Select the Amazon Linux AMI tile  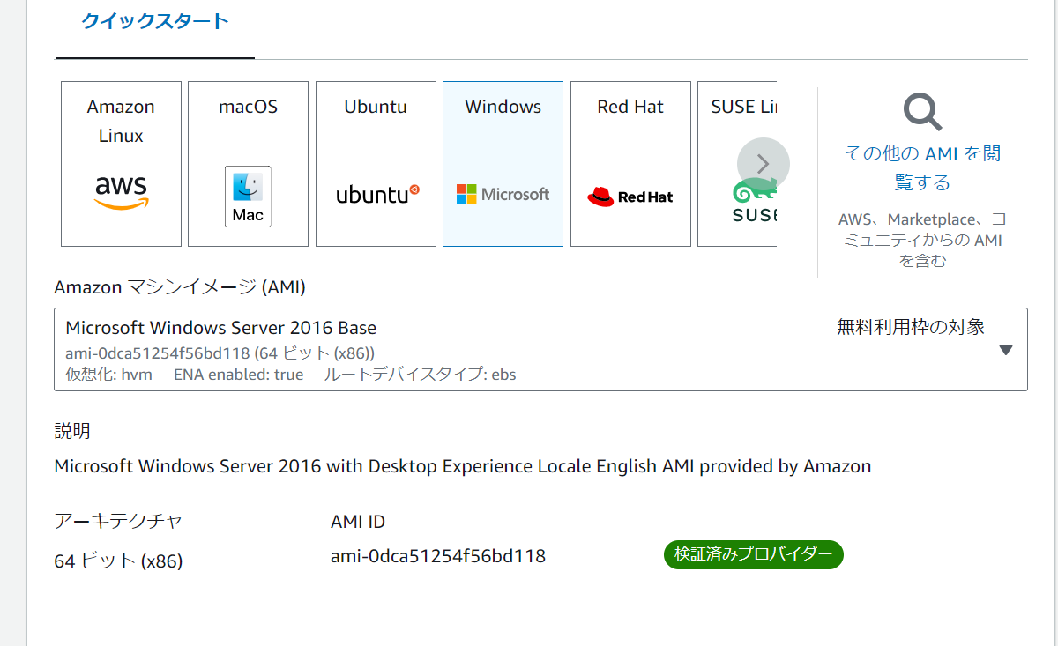coord(121,164)
